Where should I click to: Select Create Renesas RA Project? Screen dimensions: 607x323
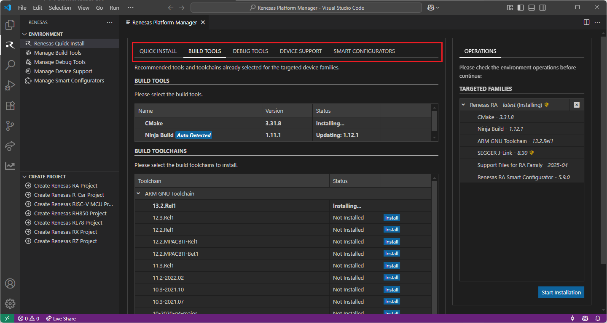[x=65, y=185]
